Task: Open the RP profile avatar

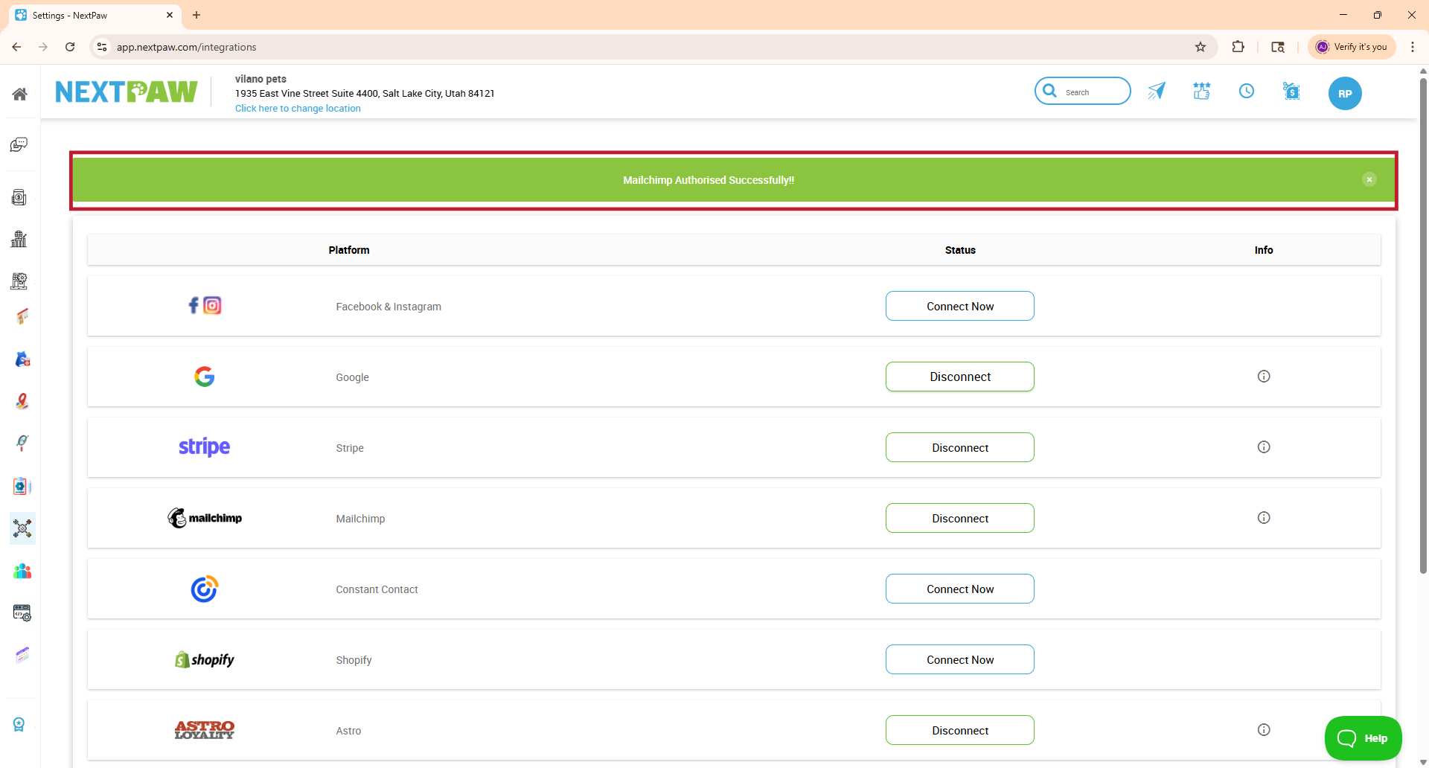Action: [1345, 94]
